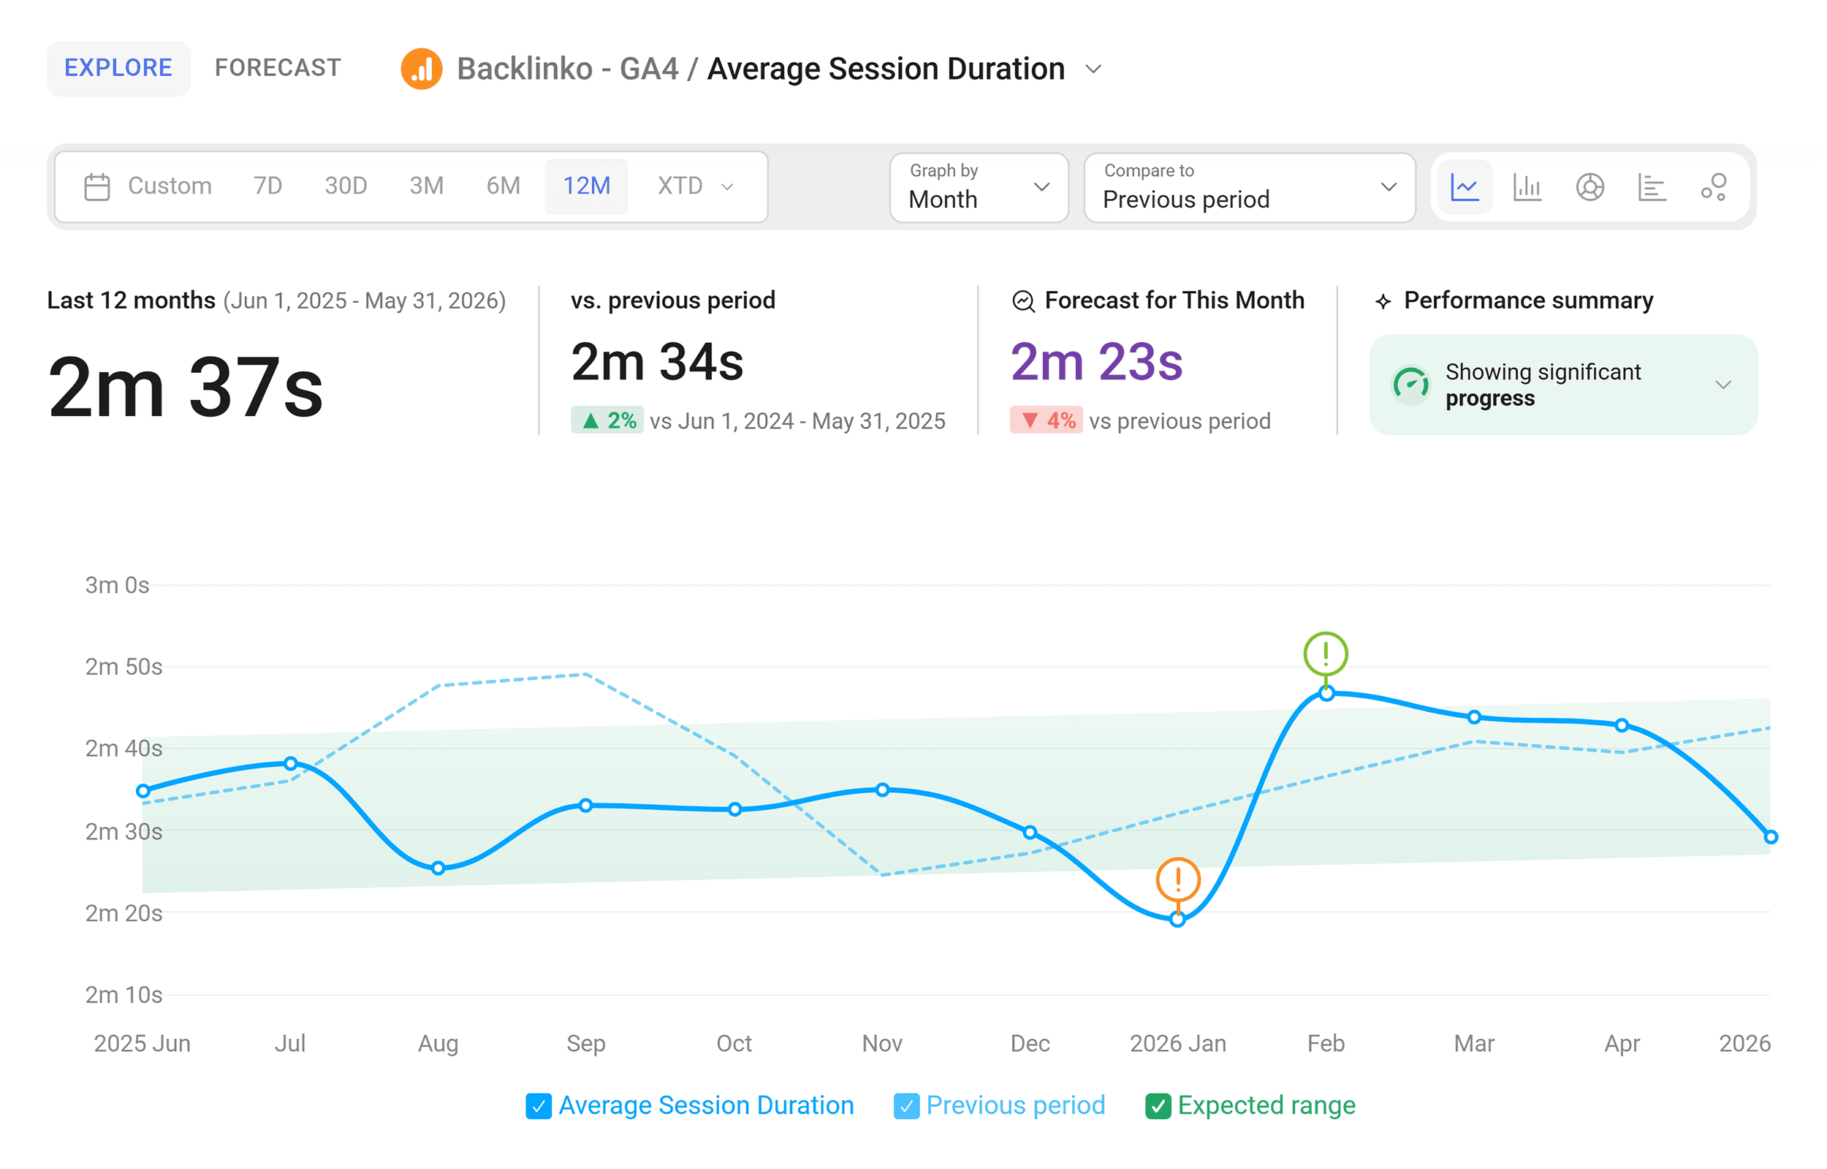Click the Aug data point on the line
This screenshot has height=1169, width=1827.
coord(438,869)
